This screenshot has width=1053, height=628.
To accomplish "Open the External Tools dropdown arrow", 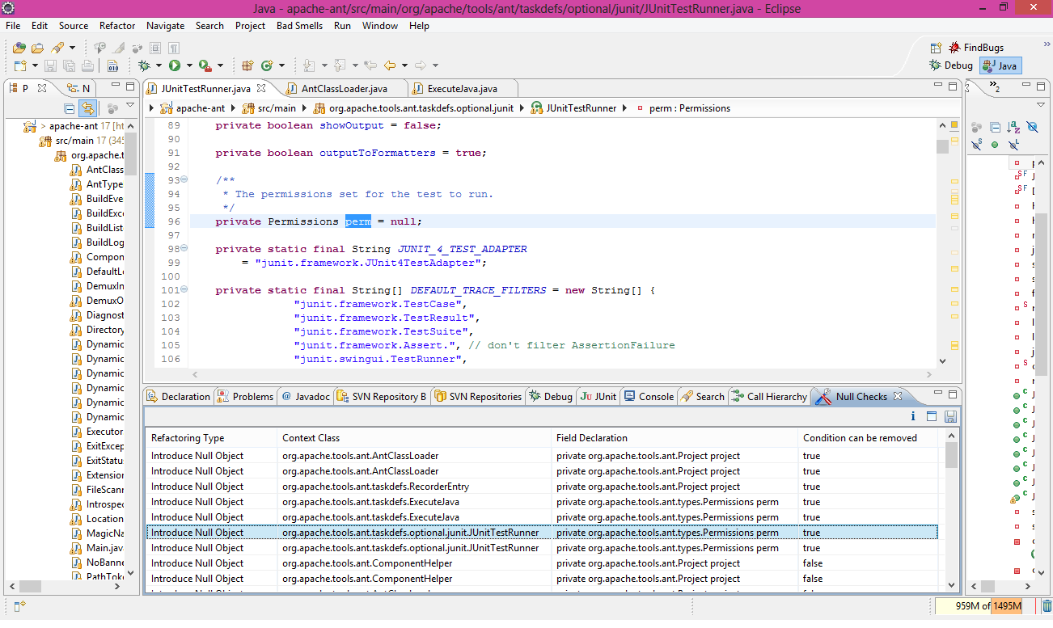I will (220, 65).
